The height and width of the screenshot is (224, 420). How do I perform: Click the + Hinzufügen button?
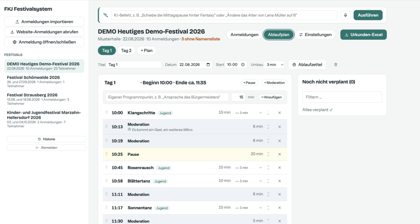point(272,97)
